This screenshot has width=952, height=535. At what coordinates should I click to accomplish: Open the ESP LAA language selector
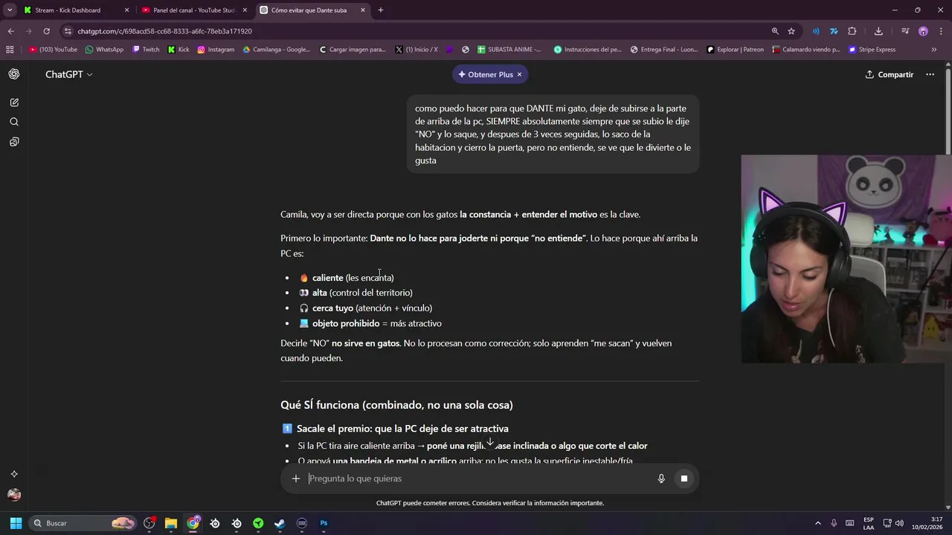(x=869, y=523)
